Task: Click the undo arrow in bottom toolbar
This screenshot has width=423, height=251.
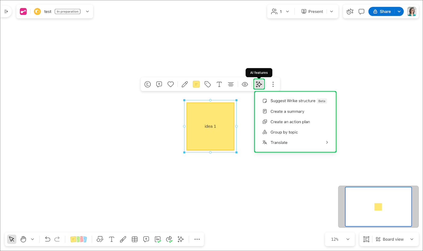Action: click(48, 239)
